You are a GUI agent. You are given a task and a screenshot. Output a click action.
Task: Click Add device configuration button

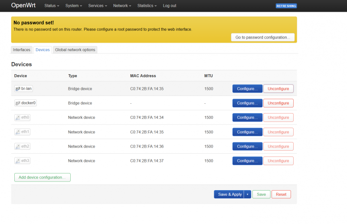(x=42, y=177)
